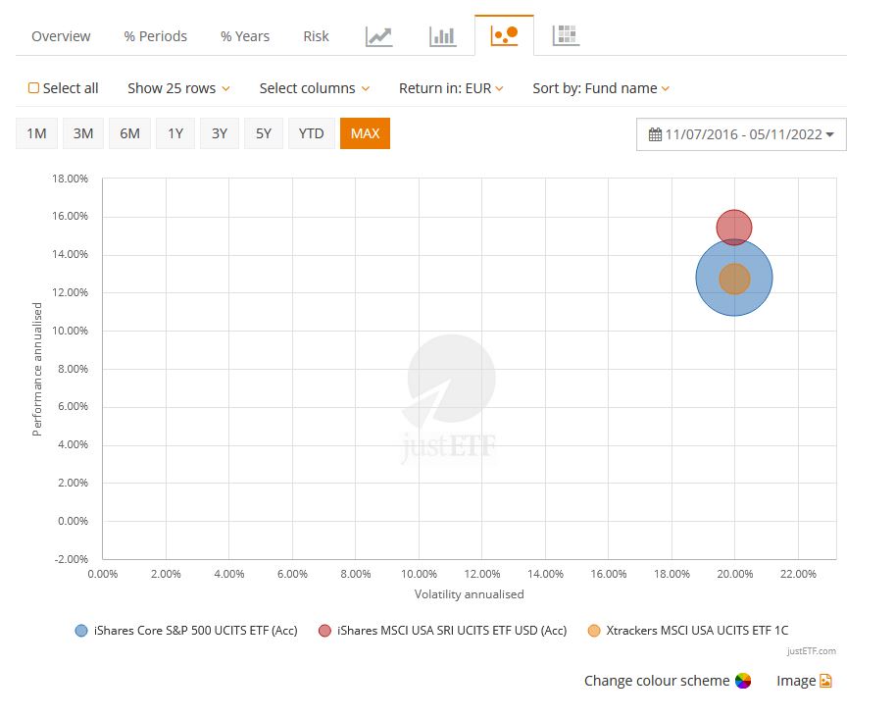Open Sort by: Fund name dropdown
Image resolution: width=895 pixels, height=718 pixels.
click(x=601, y=88)
